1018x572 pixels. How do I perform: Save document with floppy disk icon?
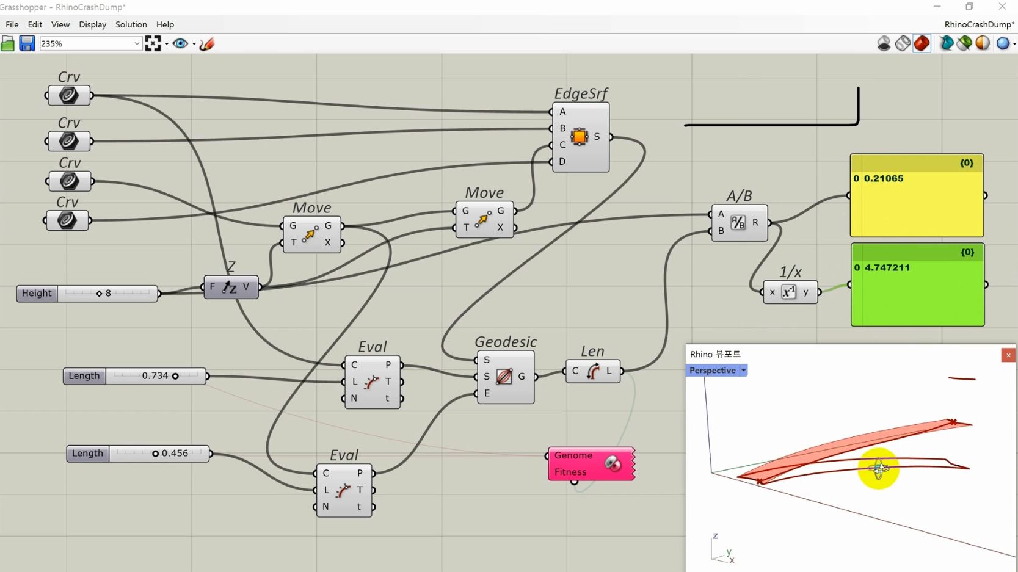(x=27, y=43)
